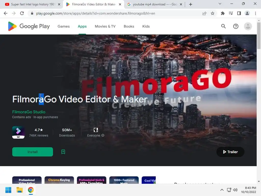Viewport: 261px width, 196px height.
Task: Open File Explorer from taskbar
Action: pyautogui.click(x=19, y=190)
